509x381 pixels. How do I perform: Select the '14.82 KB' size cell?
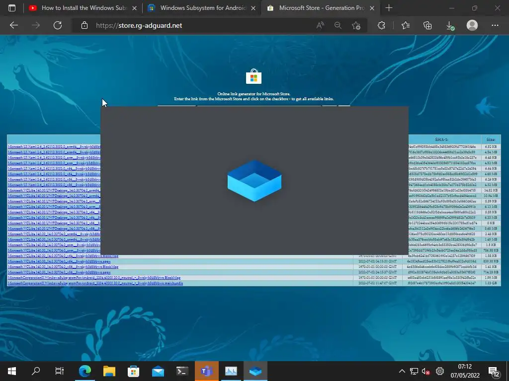coord(491,190)
